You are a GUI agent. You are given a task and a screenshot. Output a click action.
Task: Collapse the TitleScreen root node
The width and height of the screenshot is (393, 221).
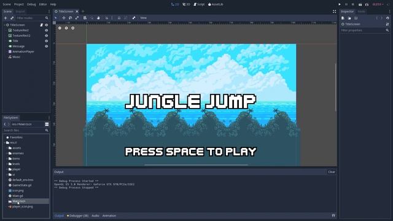tap(4, 25)
